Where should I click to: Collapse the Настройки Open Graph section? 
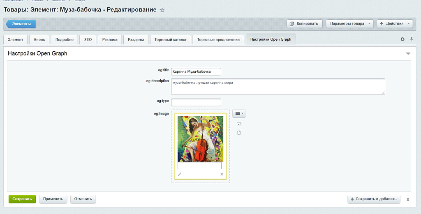[408, 54]
